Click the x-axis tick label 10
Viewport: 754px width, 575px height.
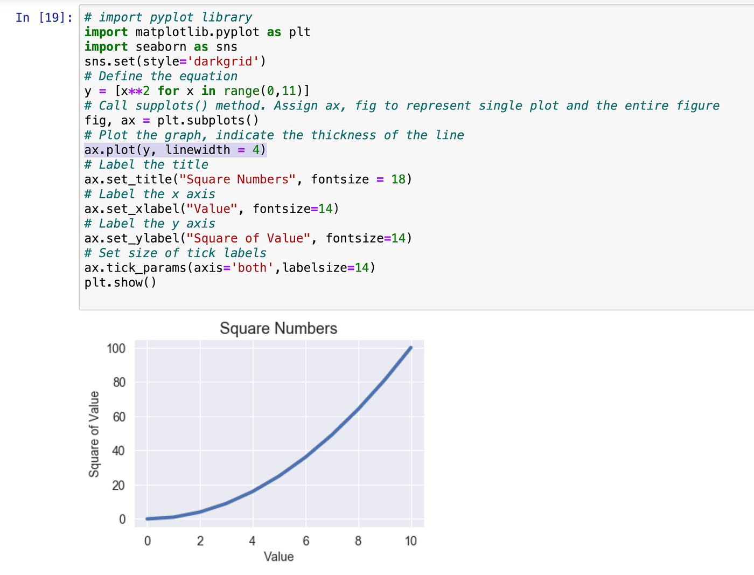[x=411, y=541]
